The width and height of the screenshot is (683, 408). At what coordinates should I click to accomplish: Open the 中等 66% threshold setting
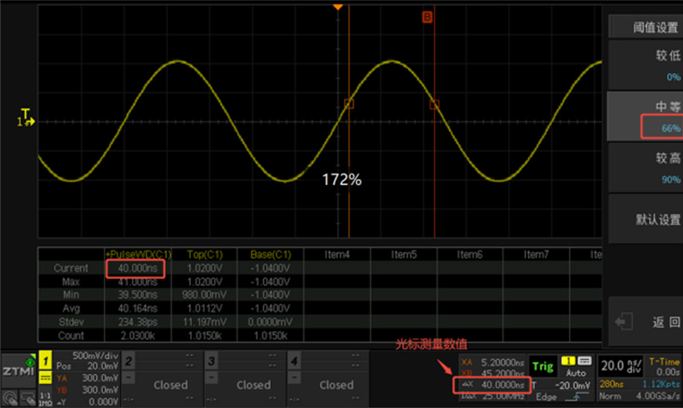pos(644,116)
